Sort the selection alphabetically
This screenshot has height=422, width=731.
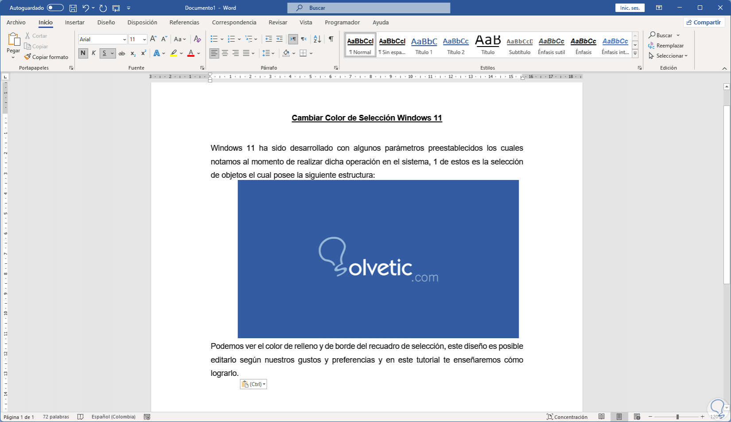tap(317, 39)
